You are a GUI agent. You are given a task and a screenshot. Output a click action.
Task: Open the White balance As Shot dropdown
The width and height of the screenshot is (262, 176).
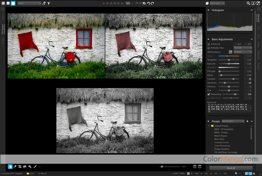pos(243,52)
